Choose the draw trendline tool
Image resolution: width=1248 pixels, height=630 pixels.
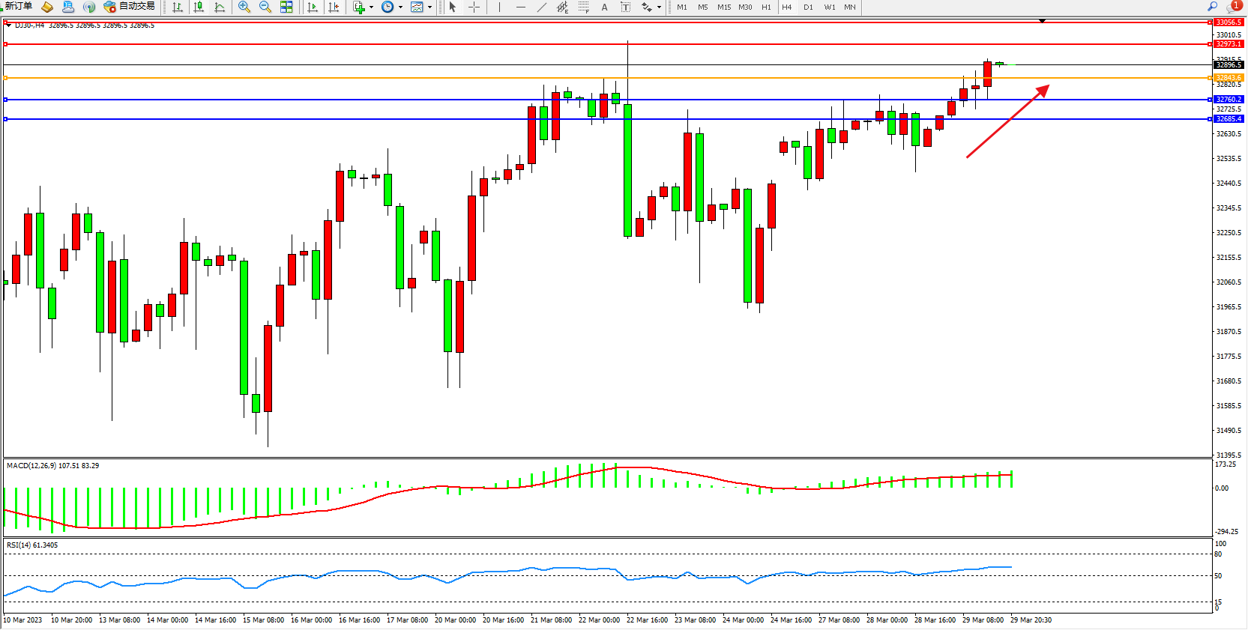542,7
